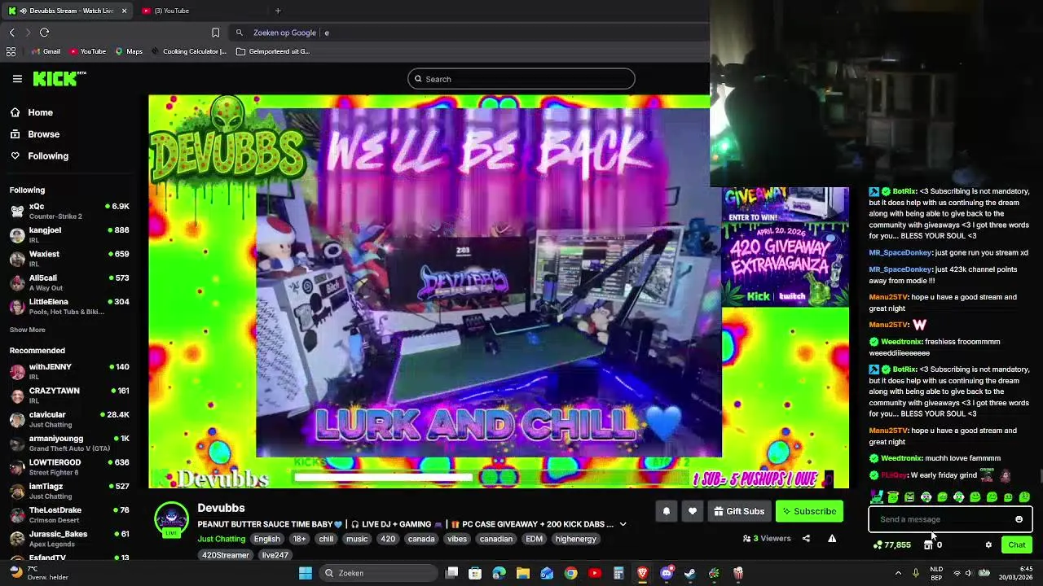Open new browser tab with plus
The width and height of the screenshot is (1043, 586).
tap(278, 11)
